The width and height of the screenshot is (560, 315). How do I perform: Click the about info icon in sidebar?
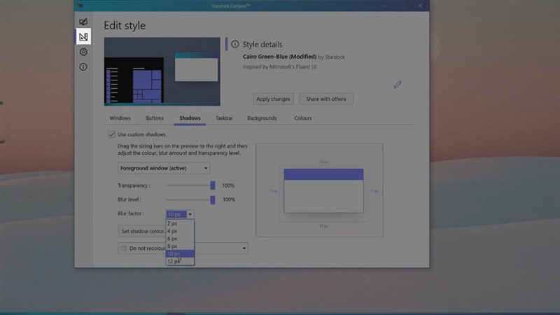click(83, 67)
